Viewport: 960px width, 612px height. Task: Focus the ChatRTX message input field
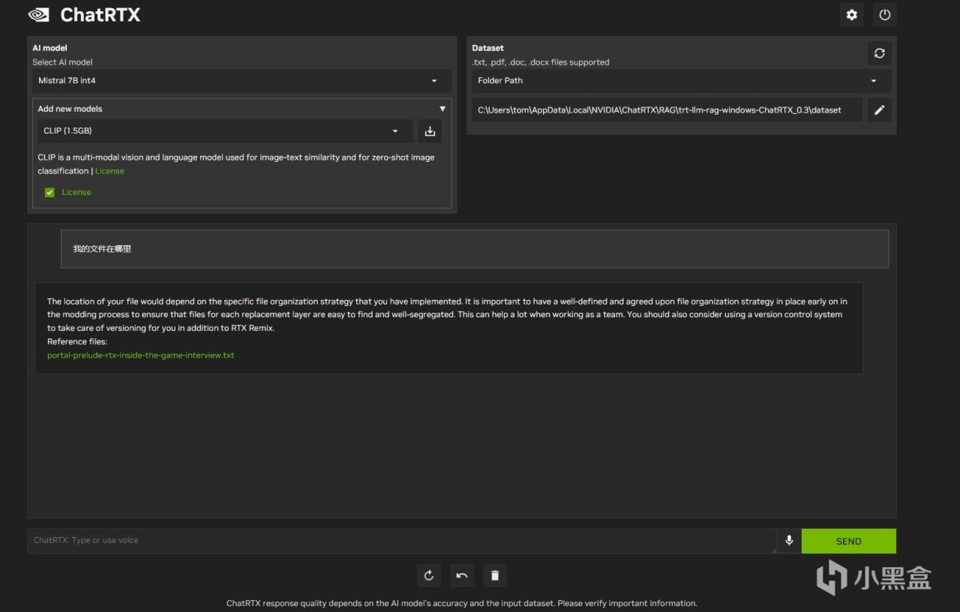402,541
